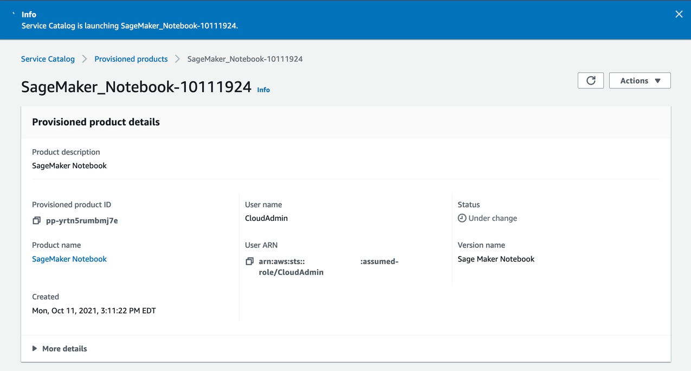Click the CloudAdmin user name value

[x=266, y=218]
